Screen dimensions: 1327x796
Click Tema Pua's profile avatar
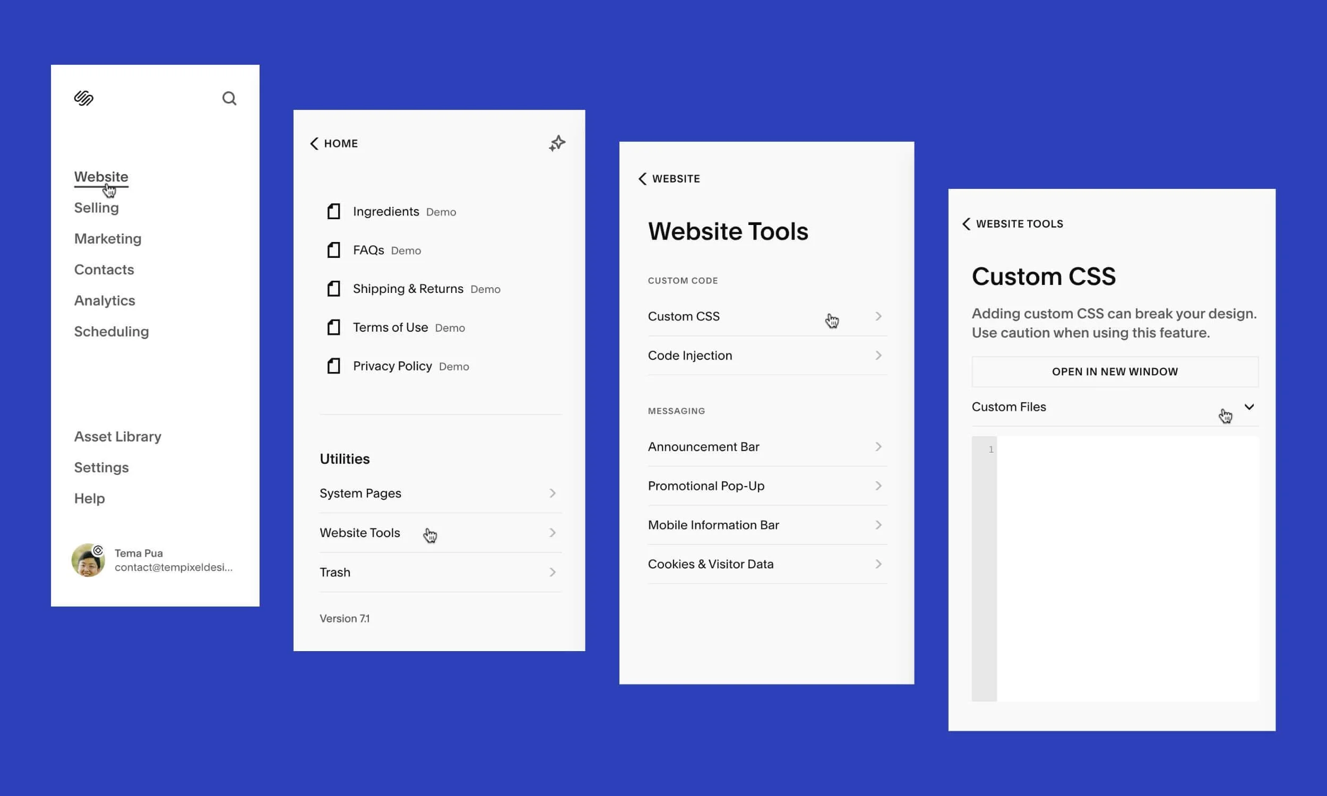[x=89, y=559]
